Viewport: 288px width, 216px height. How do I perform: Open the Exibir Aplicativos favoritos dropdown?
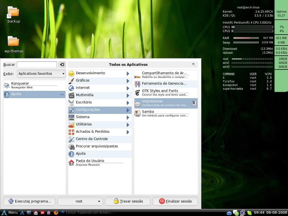[x=41, y=74]
